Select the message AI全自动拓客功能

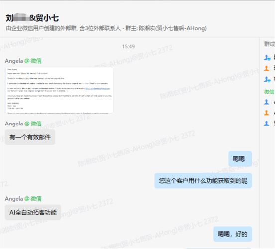pos(33,213)
